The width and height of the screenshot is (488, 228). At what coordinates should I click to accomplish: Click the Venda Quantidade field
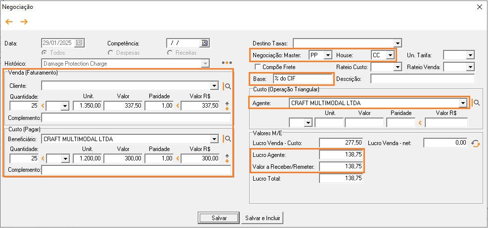24,106
